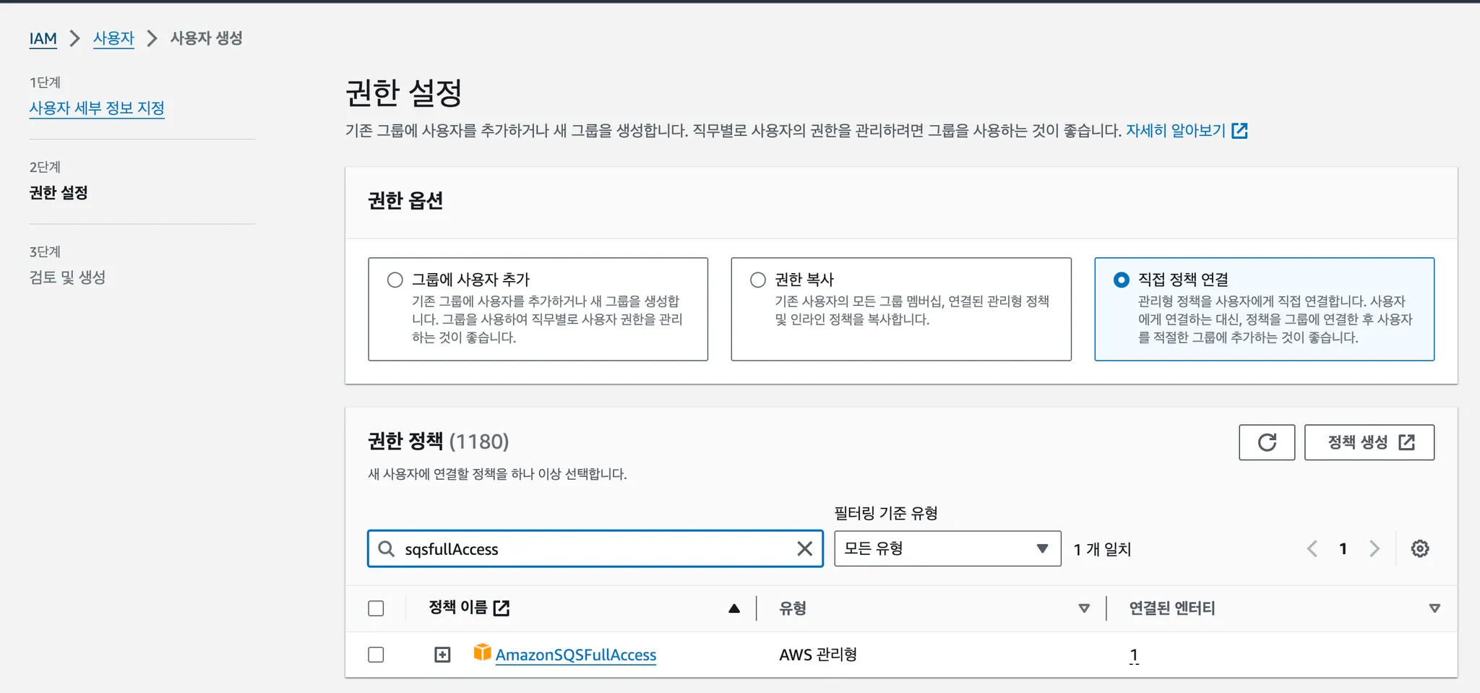Select the 권한 설정 step in sidebar

tap(59, 193)
